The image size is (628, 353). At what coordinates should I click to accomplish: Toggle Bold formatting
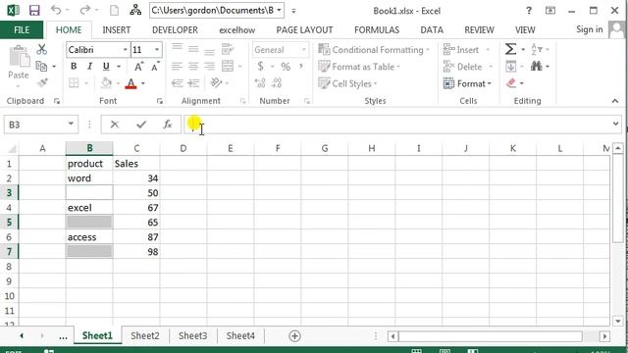[x=74, y=67]
